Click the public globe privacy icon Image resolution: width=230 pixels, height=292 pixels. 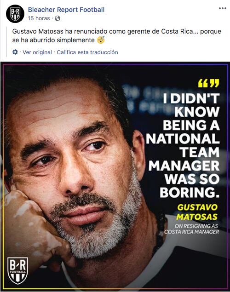click(x=57, y=18)
